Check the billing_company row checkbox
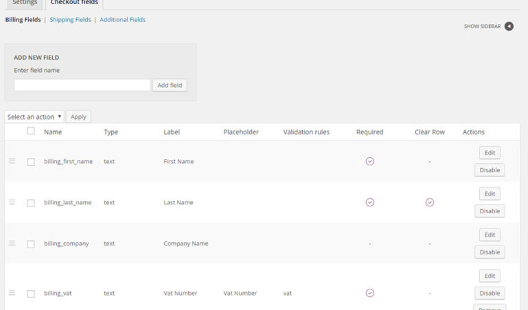The width and height of the screenshot is (528, 310). click(31, 244)
